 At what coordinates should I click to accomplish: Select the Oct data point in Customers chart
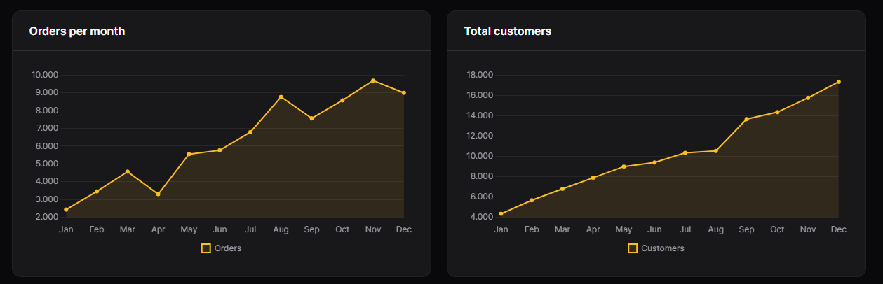click(777, 112)
